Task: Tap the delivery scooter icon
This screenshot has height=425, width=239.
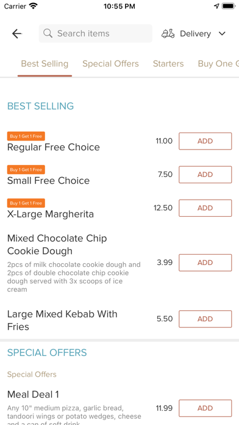Action: (168, 34)
